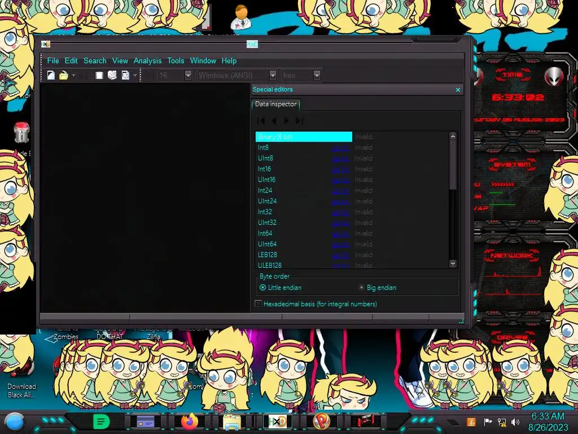The height and width of the screenshot is (434, 578).
Task: Open the Help menu
Action: click(229, 60)
